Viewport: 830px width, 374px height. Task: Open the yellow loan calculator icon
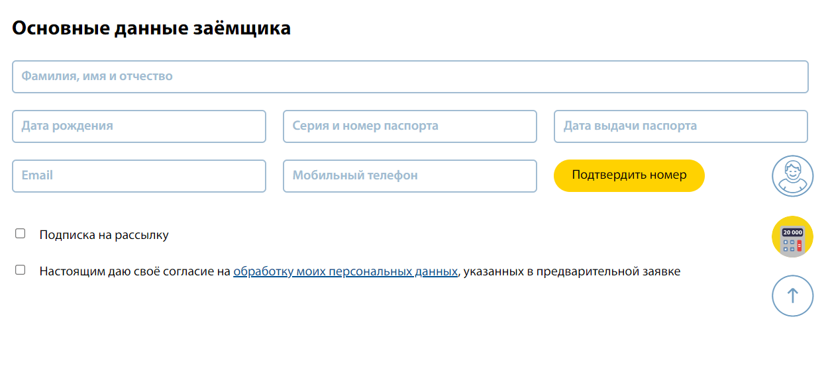792,236
